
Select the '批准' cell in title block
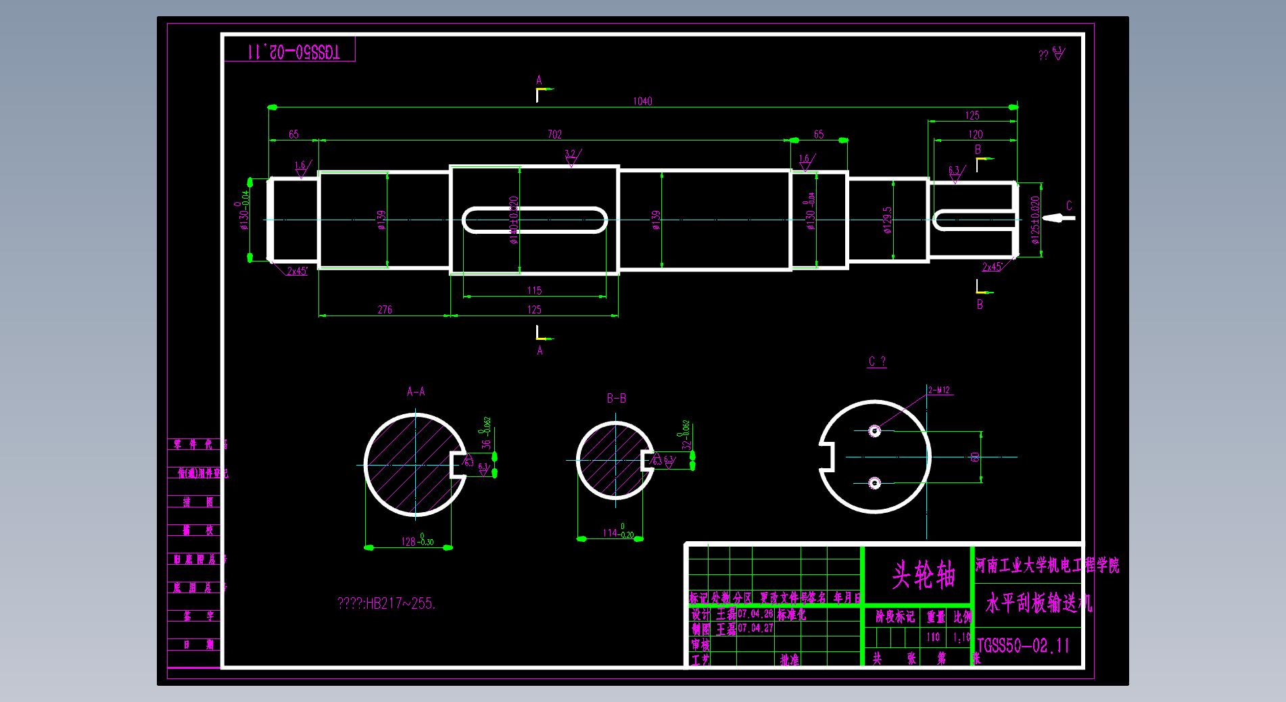pos(789,660)
